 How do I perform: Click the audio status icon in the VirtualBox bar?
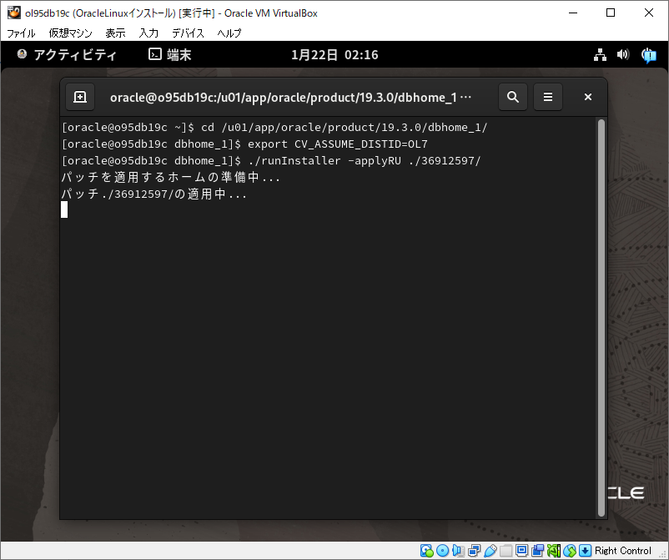tap(458, 551)
